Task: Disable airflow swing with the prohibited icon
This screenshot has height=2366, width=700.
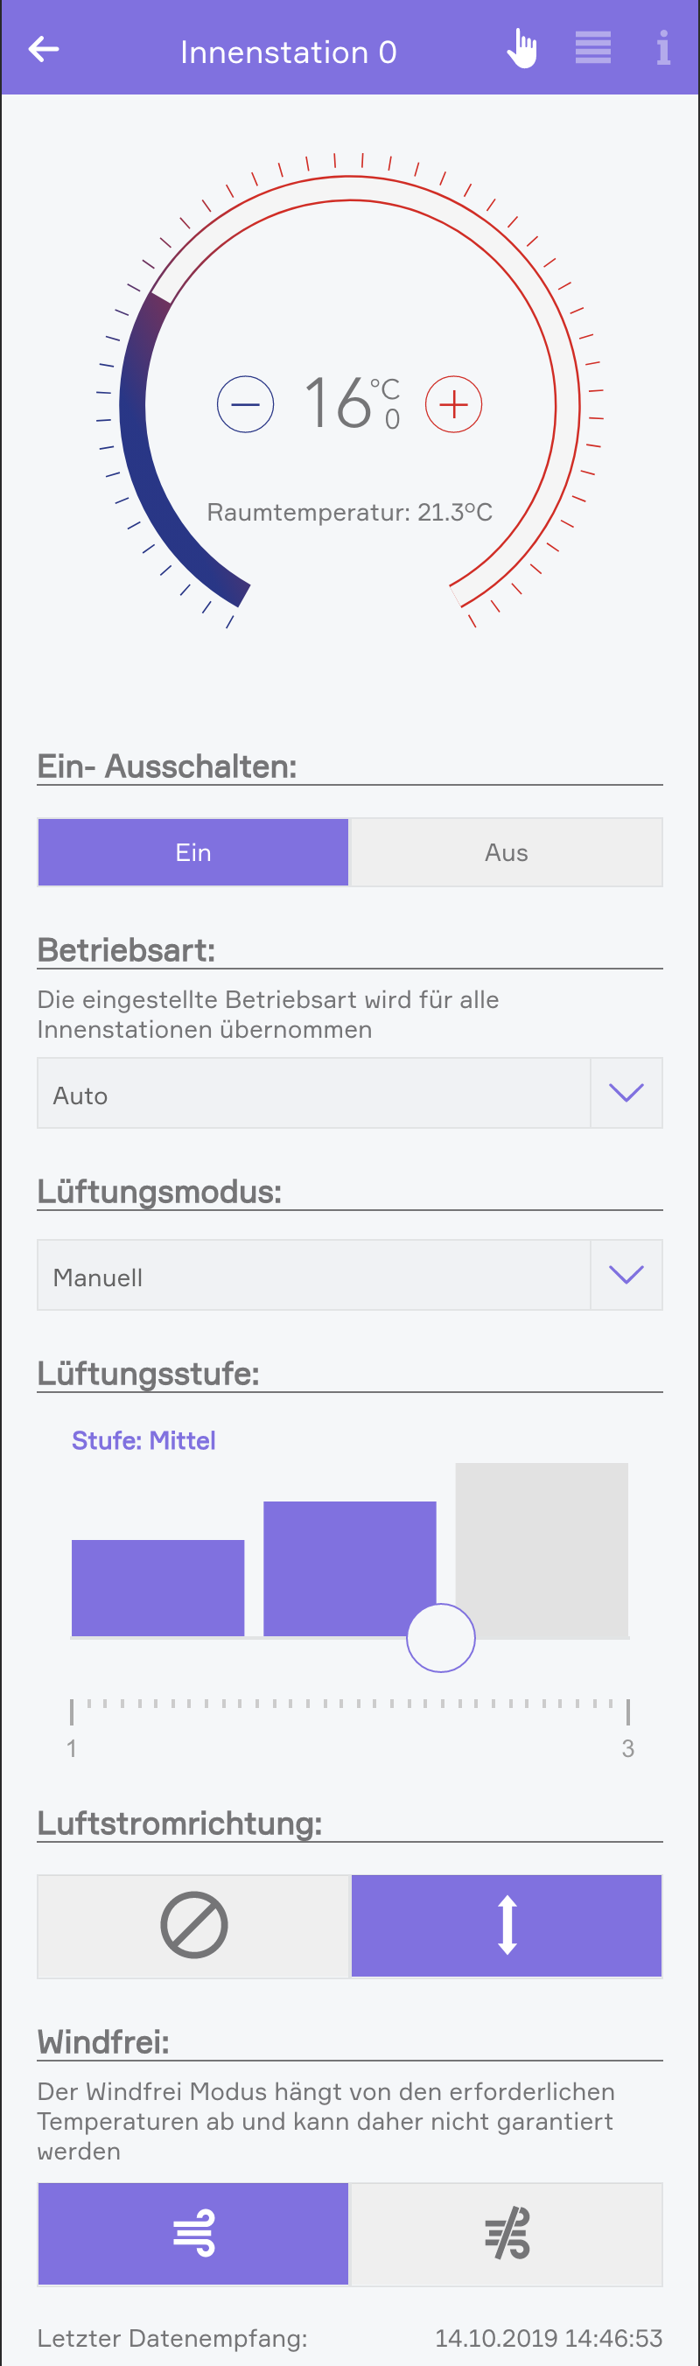Action: pyautogui.click(x=194, y=1925)
